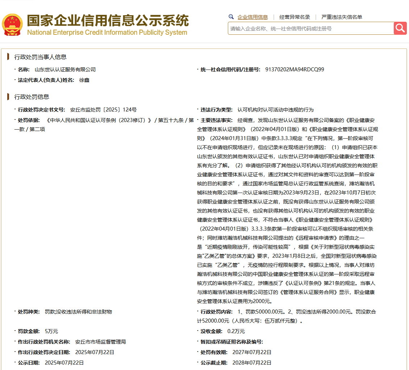
Task: Click the 公示日期 value 2025年07月22日
Action: click(64, 363)
